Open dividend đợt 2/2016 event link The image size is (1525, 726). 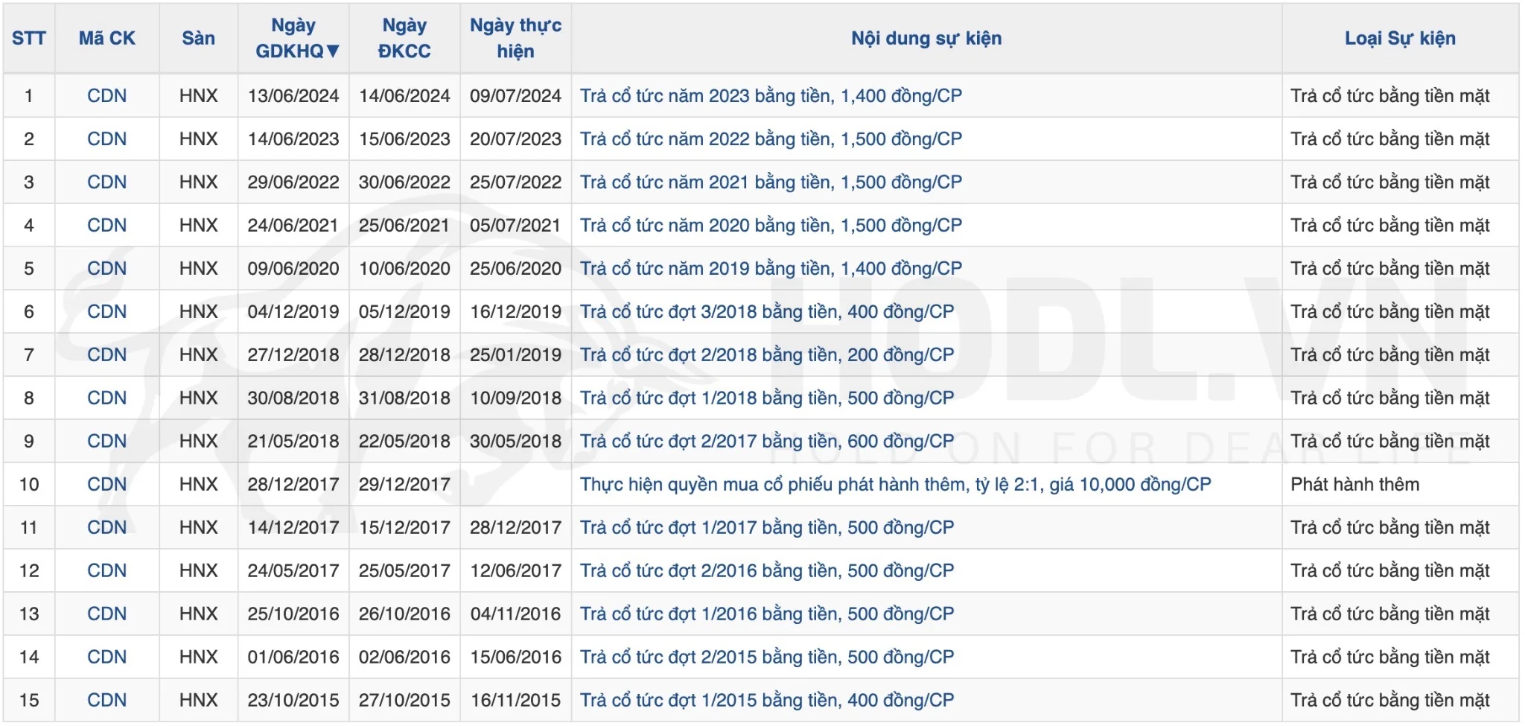click(767, 571)
